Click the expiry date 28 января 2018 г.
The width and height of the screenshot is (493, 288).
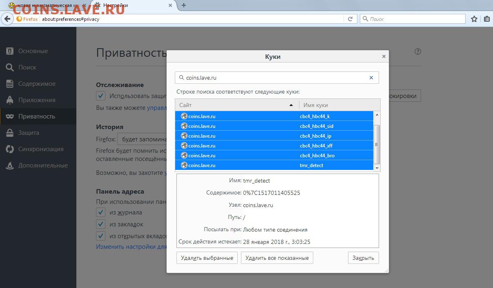[x=277, y=242]
